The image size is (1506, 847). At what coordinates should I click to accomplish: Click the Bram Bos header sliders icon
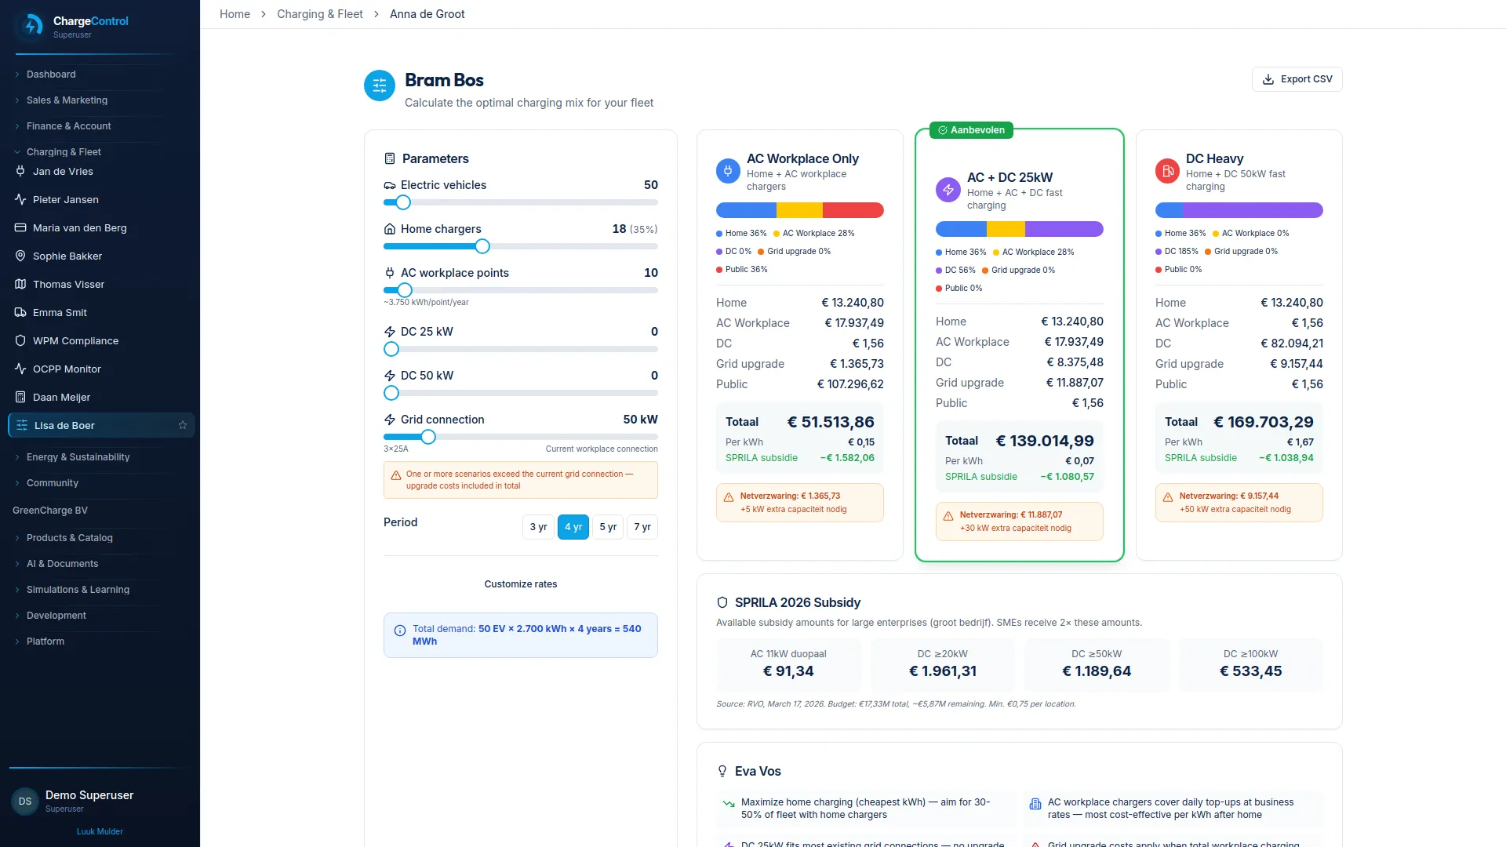[x=380, y=85]
